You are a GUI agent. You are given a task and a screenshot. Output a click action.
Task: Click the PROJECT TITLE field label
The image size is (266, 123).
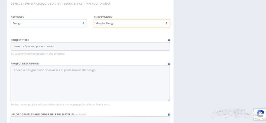click(x=20, y=40)
